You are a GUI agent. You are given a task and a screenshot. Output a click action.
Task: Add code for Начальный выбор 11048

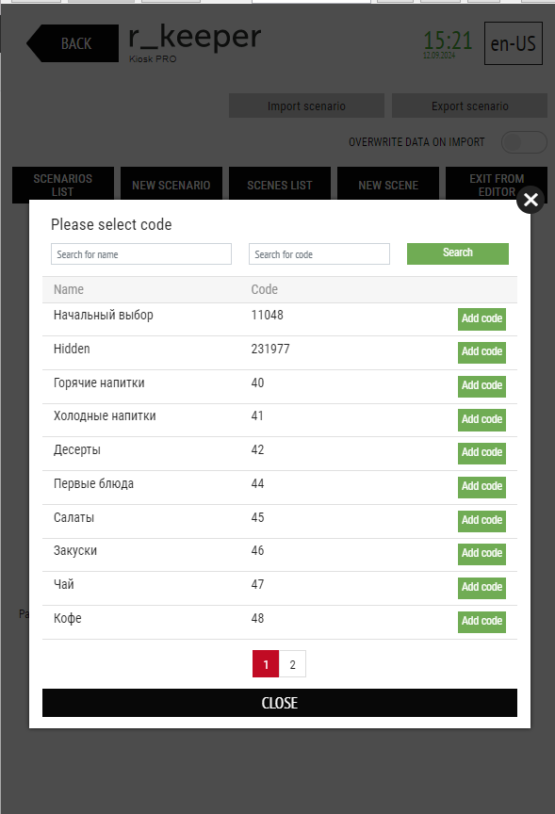coord(482,318)
